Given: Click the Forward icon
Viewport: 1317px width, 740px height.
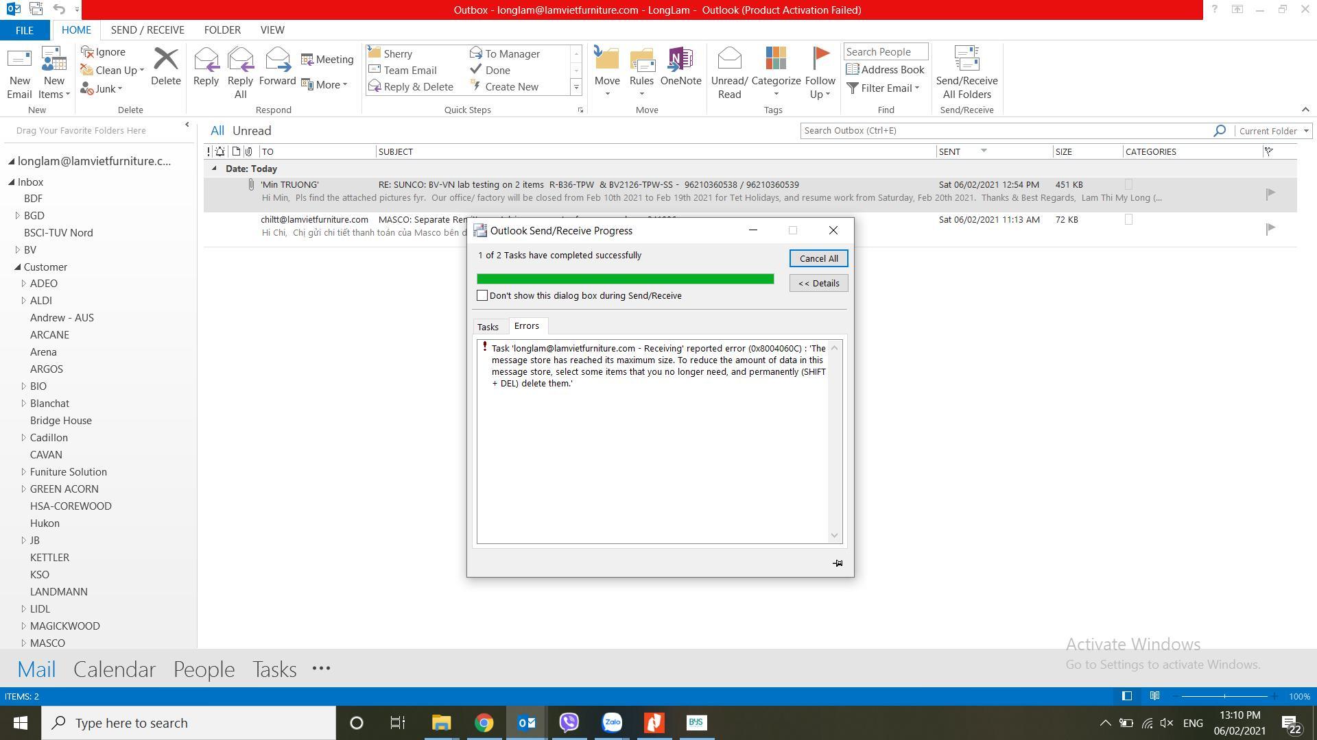Looking at the screenshot, I should pos(277,67).
